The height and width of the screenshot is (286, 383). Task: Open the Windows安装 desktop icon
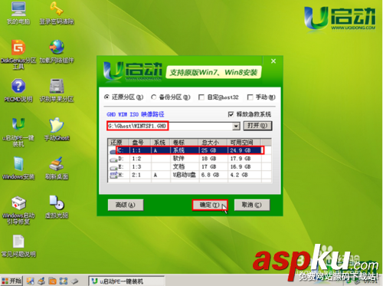pos(18,168)
